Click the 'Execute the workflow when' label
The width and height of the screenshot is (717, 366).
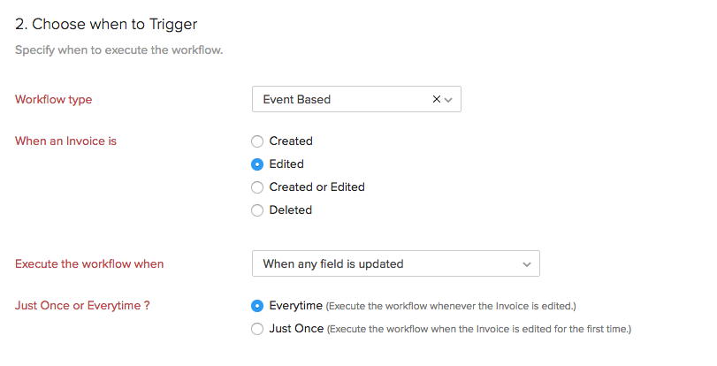[x=89, y=263]
